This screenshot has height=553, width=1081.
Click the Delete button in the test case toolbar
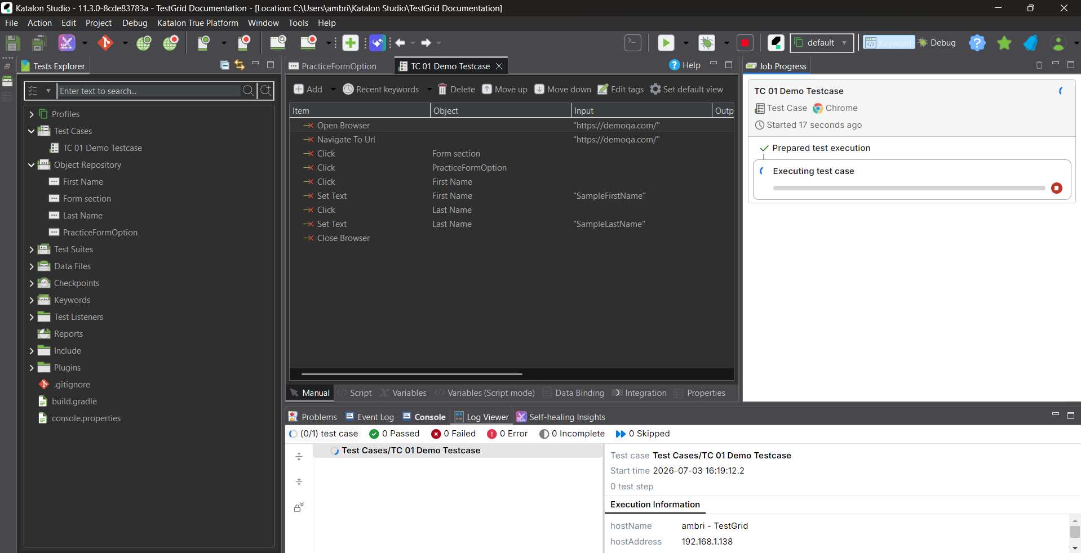(457, 90)
